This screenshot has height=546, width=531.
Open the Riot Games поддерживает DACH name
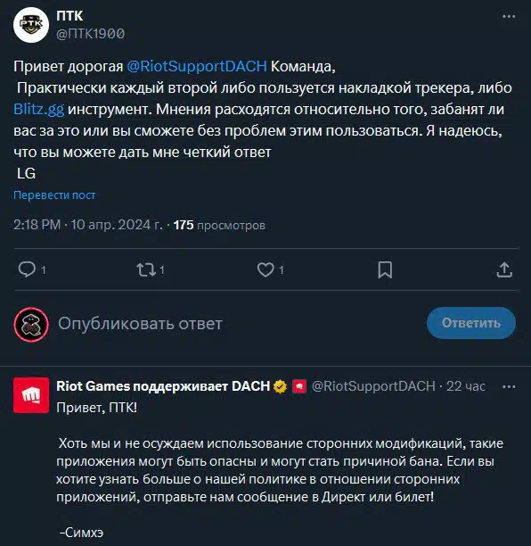coord(163,386)
